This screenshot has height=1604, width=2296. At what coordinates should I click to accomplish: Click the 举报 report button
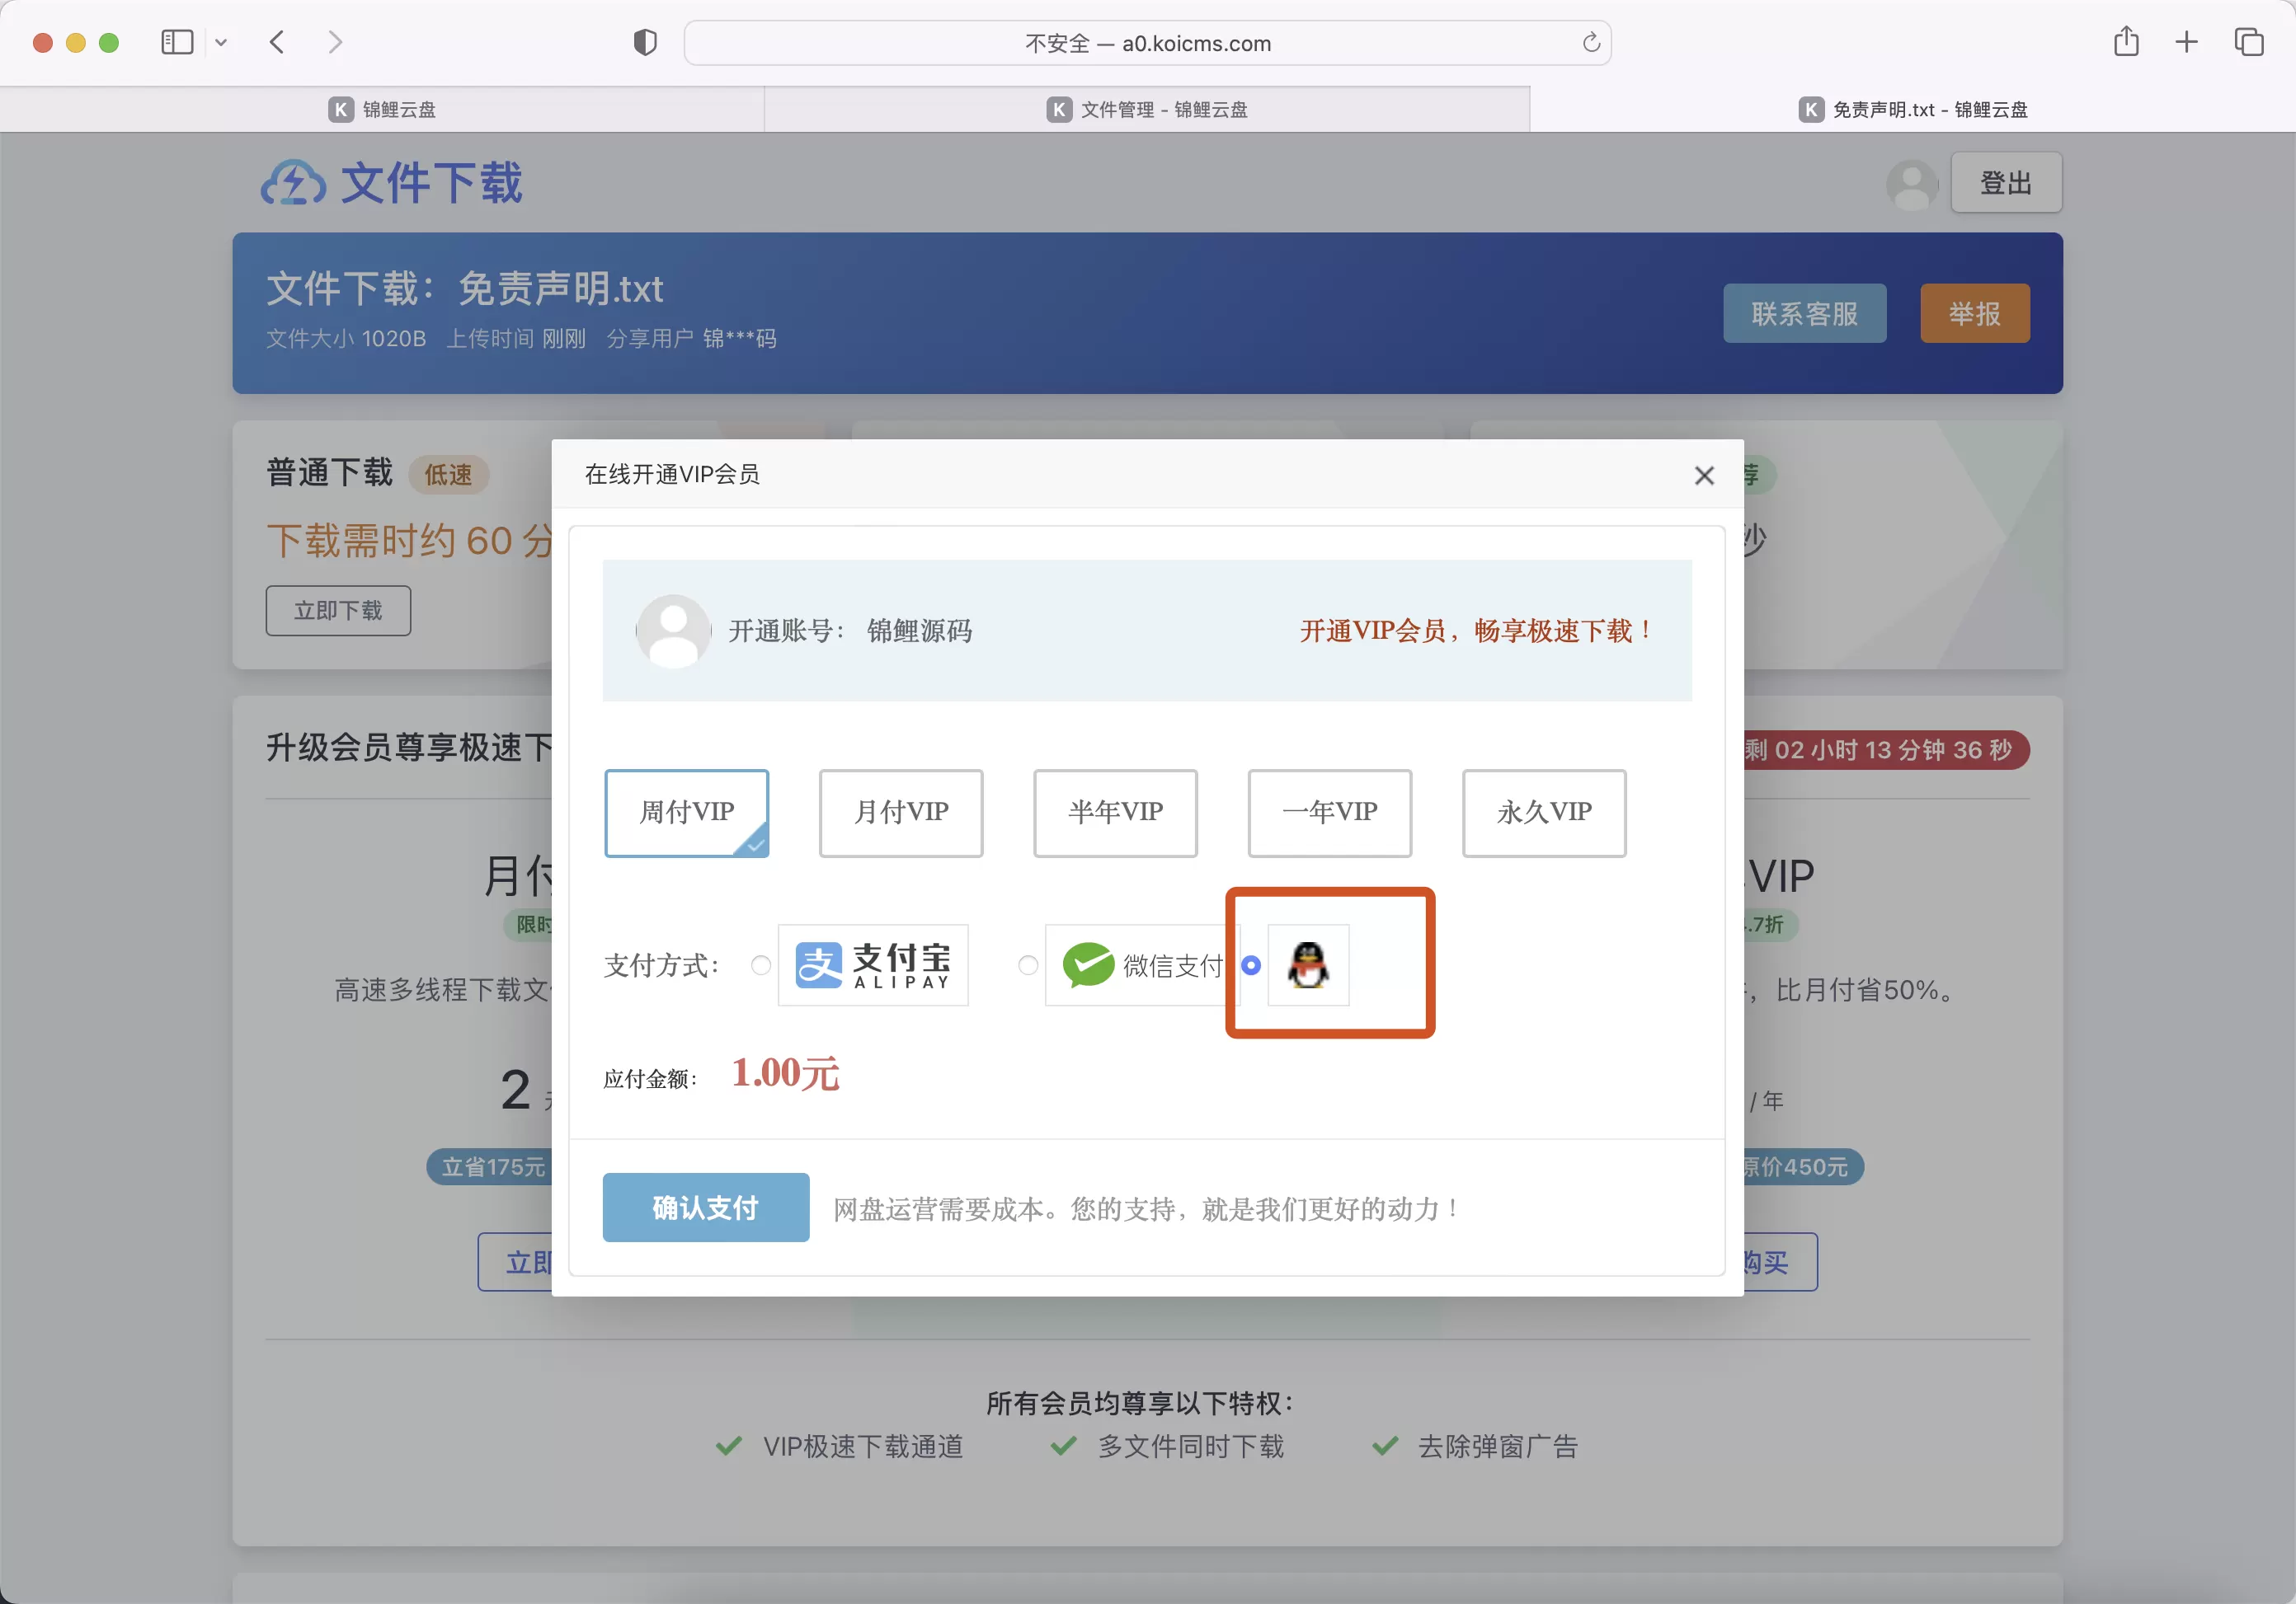1974,314
